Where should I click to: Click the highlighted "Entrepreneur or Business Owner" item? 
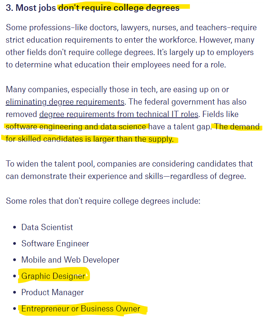(81, 309)
